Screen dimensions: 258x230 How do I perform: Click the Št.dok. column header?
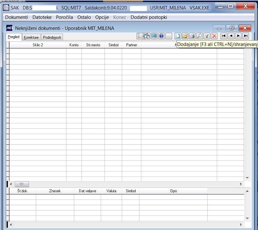tap(23, 191)
